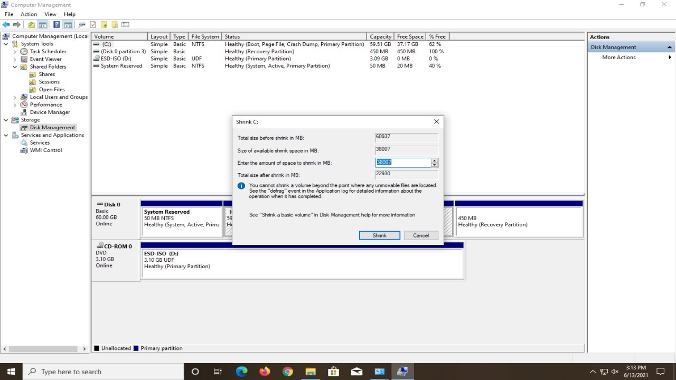This screenshot has height=380, width=676.
Task: Open Firefox from the taskbar
Action: [265, 372]
